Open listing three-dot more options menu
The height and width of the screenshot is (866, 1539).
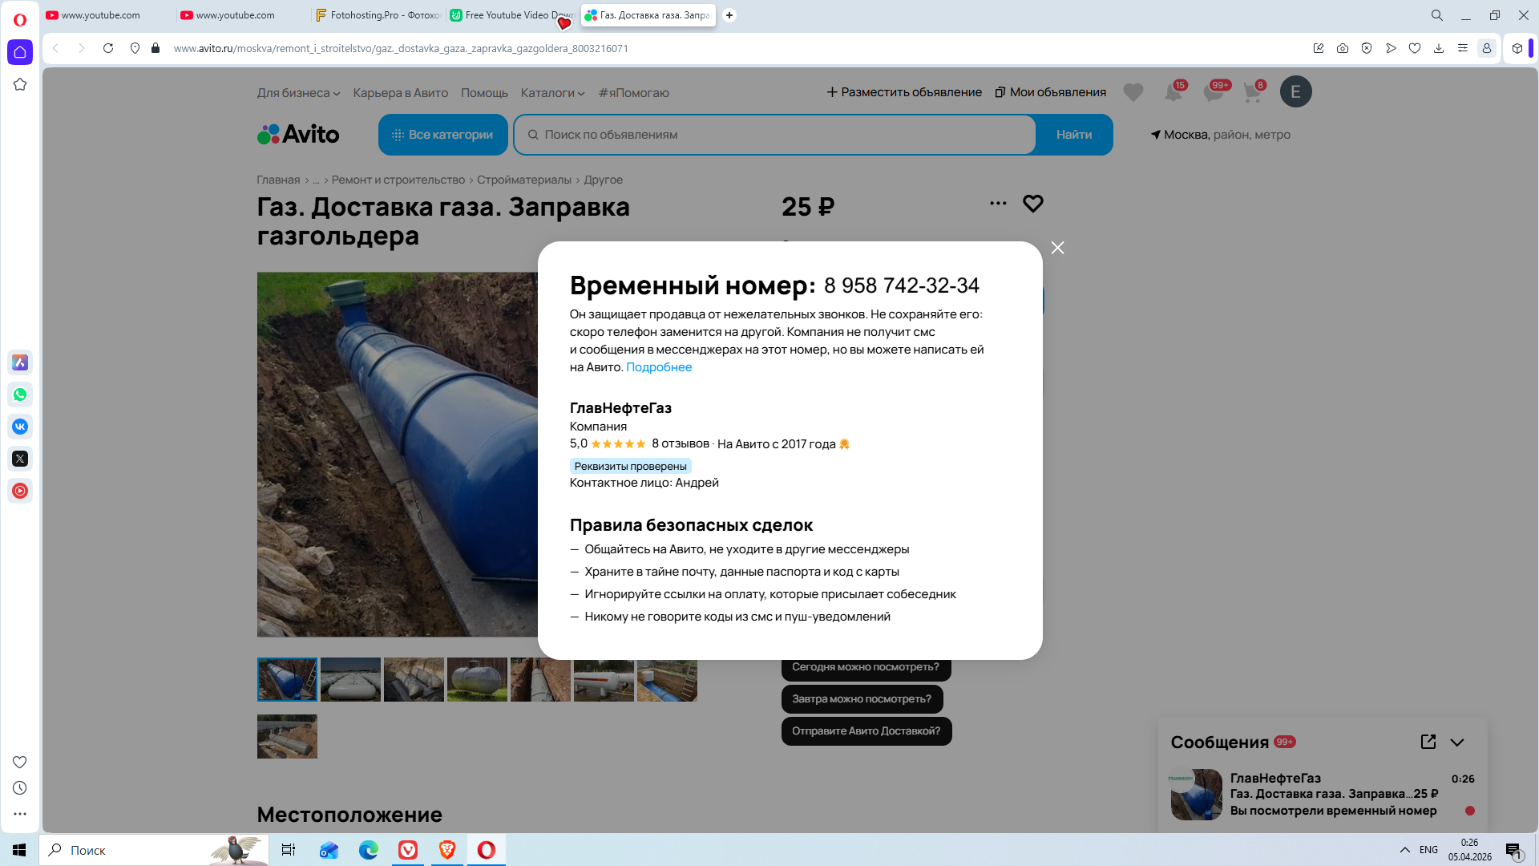[x=998, y=204]
